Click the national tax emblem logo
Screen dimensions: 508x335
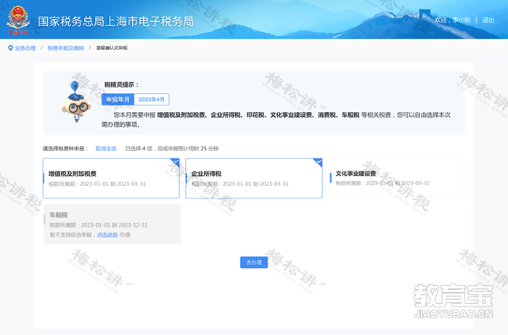(18, 20)
